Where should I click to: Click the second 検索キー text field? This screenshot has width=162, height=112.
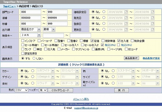click(80, 35)
